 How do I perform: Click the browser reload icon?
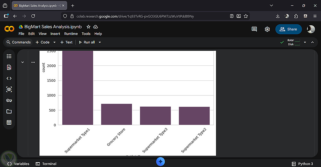click(33, 16)
